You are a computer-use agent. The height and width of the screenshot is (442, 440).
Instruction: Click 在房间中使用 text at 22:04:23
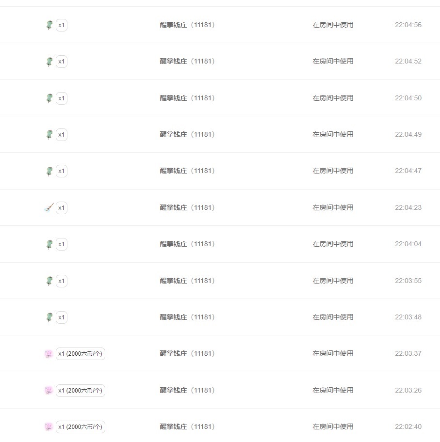coord(333,208)
